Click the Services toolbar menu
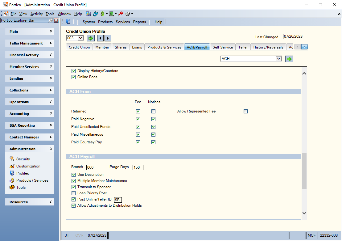 click(x=123, y=22)
